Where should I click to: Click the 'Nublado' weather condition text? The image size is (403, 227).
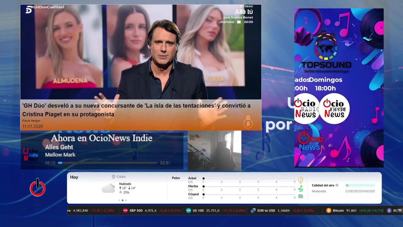click(125, 184)
